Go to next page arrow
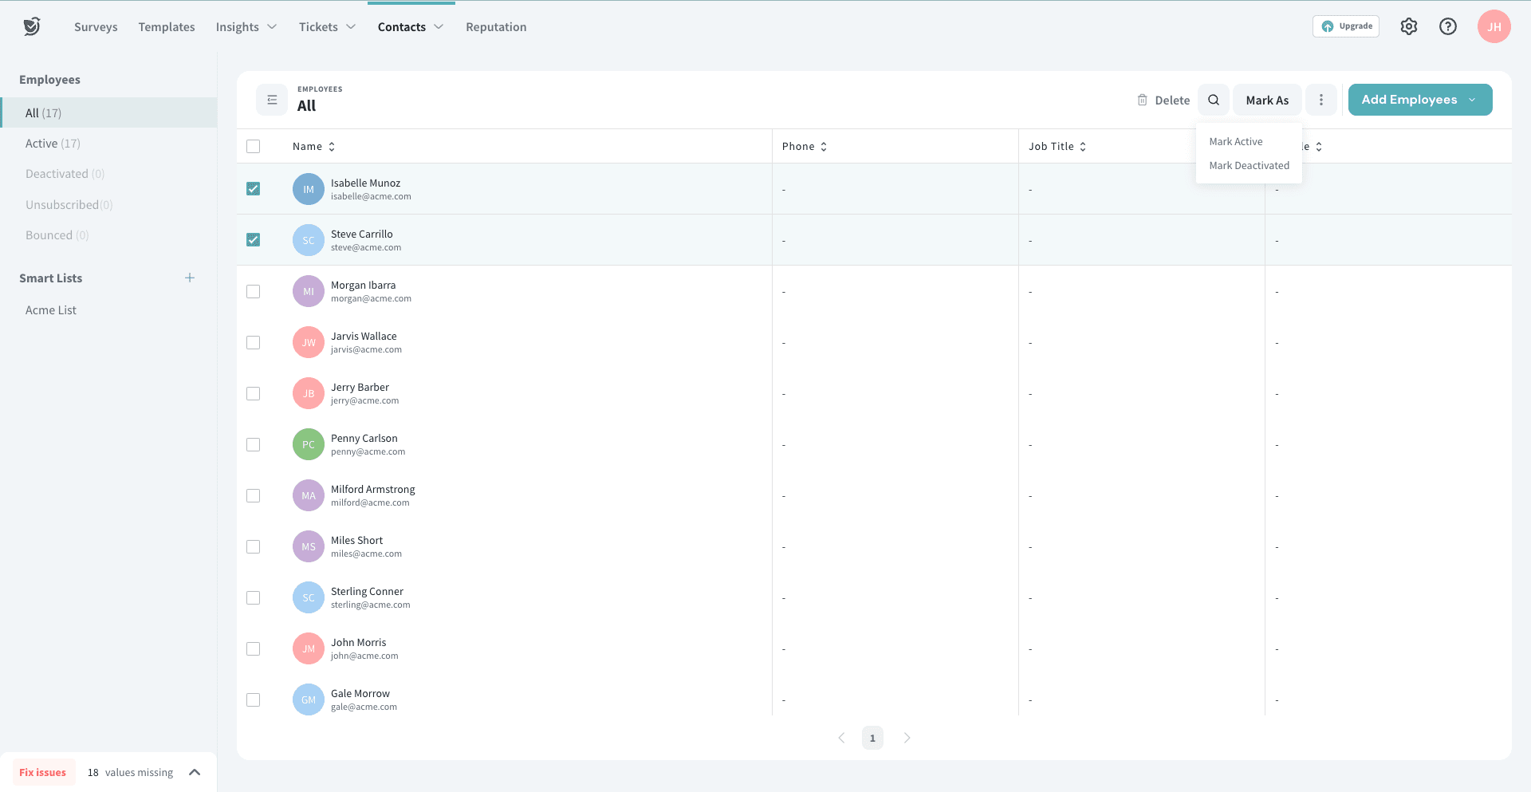 pyautogui.click(x=907, y=738)
